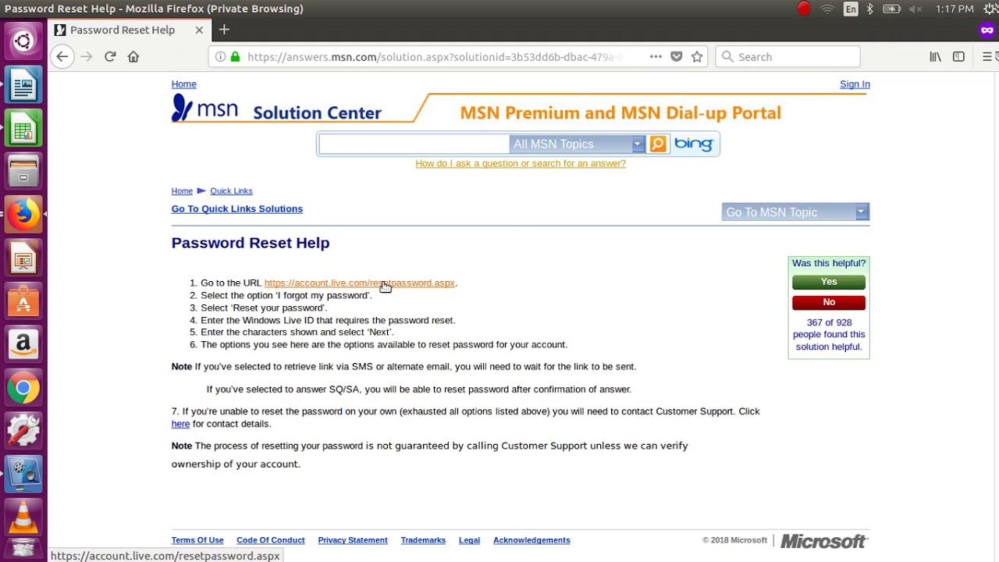The width and height of the screenshot is (999, 562).
Task: Open Privacy Statement footer link
Action: click(x=353, y=540)
